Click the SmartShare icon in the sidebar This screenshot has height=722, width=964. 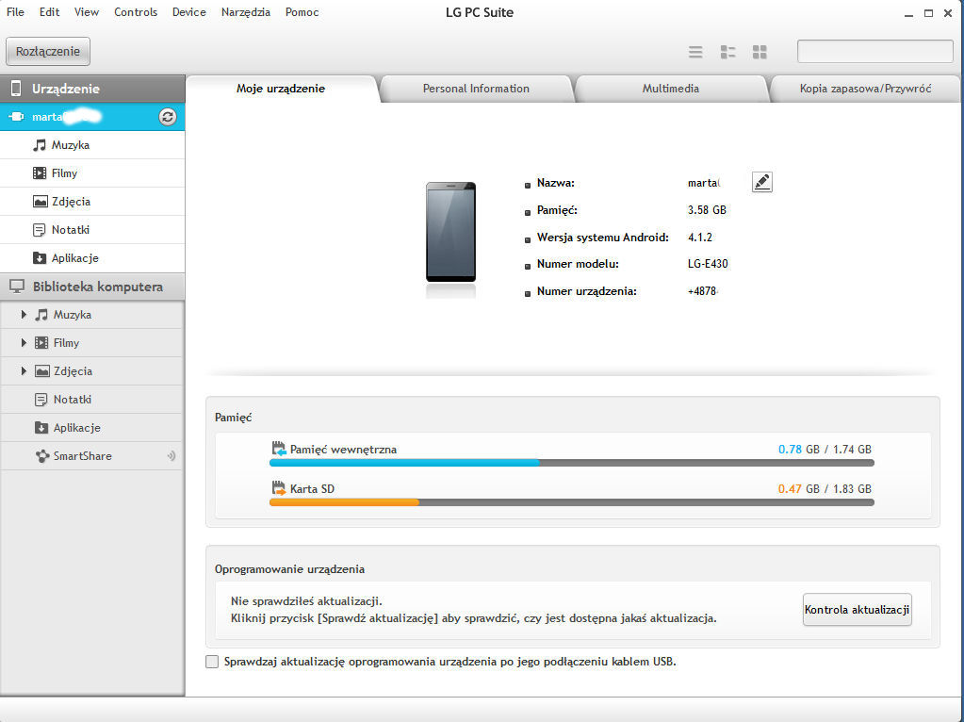41,456
